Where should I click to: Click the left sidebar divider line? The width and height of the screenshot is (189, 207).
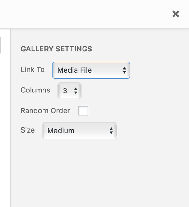[10, 126]
